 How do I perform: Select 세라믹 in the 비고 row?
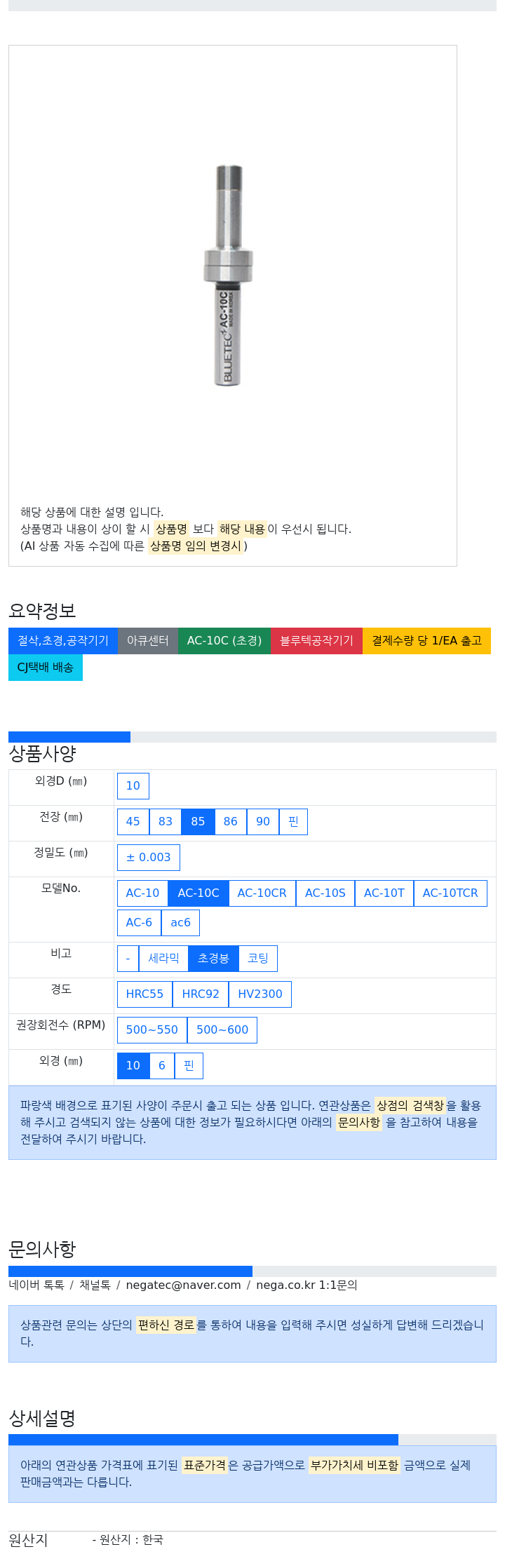click(x=163, y=959)
